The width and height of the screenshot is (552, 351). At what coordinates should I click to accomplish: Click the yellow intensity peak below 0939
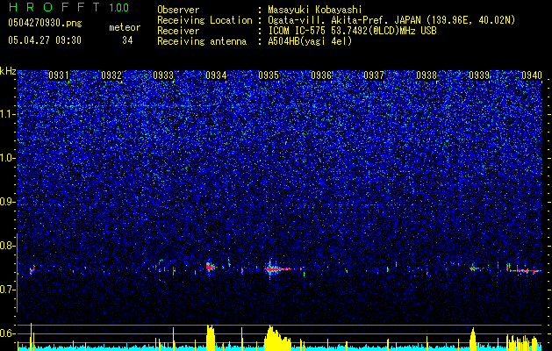click(x=473, y=339)
